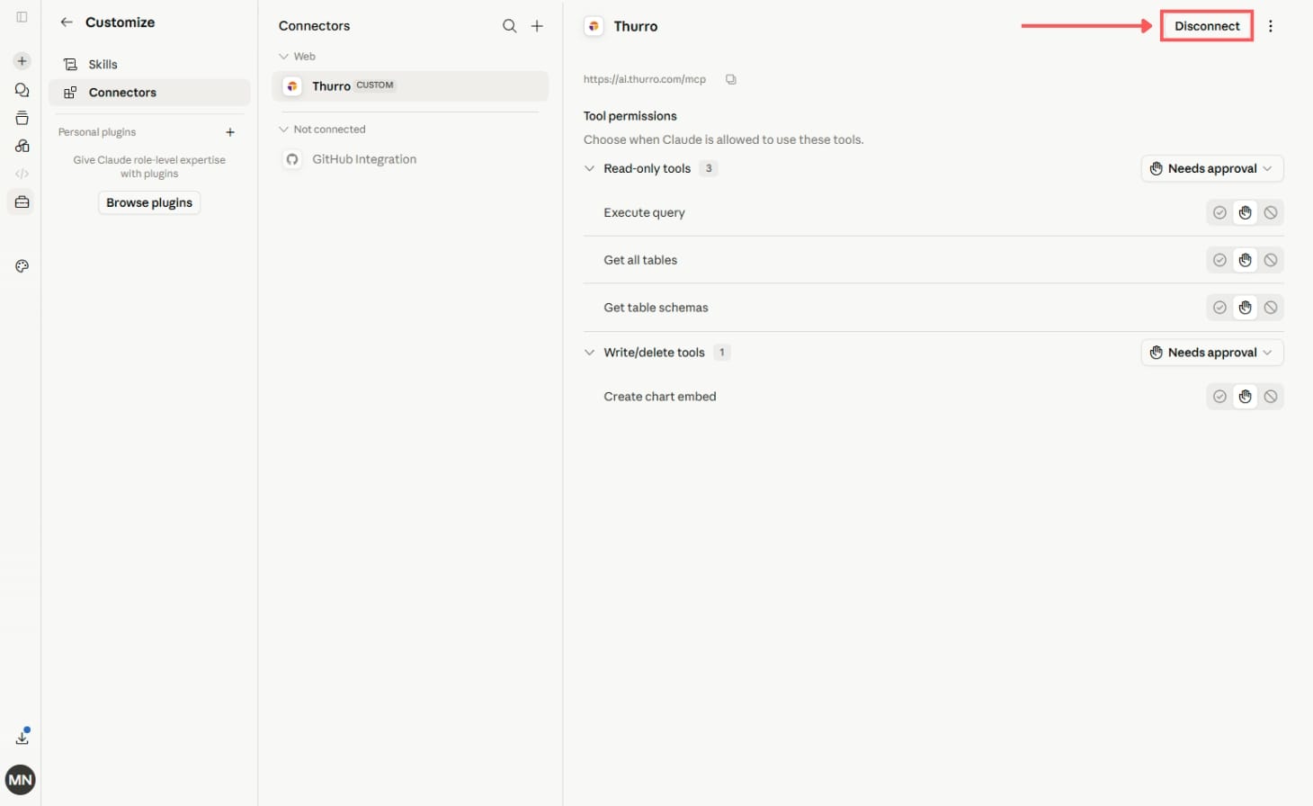Set Execute query to needs approval
Screen dimensions: 1313x806
1245,213
